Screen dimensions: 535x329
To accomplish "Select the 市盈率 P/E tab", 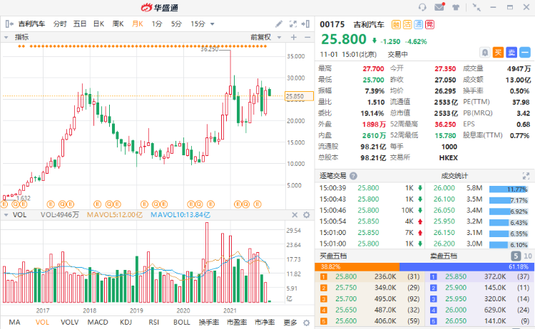I will point(237,322).
